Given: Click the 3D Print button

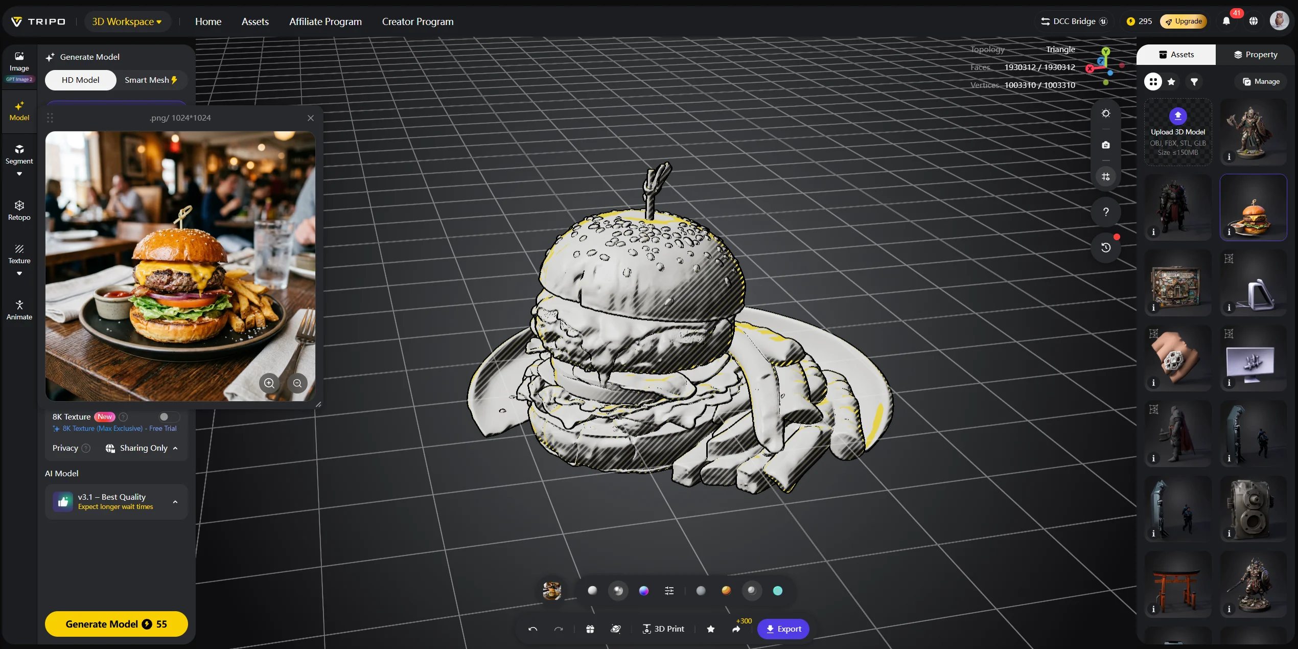Looking at the screenshot, I should click(663, 629).
